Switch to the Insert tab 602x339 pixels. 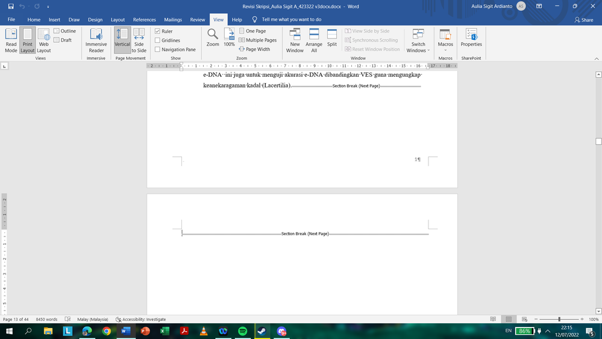(x=54, y=19)
